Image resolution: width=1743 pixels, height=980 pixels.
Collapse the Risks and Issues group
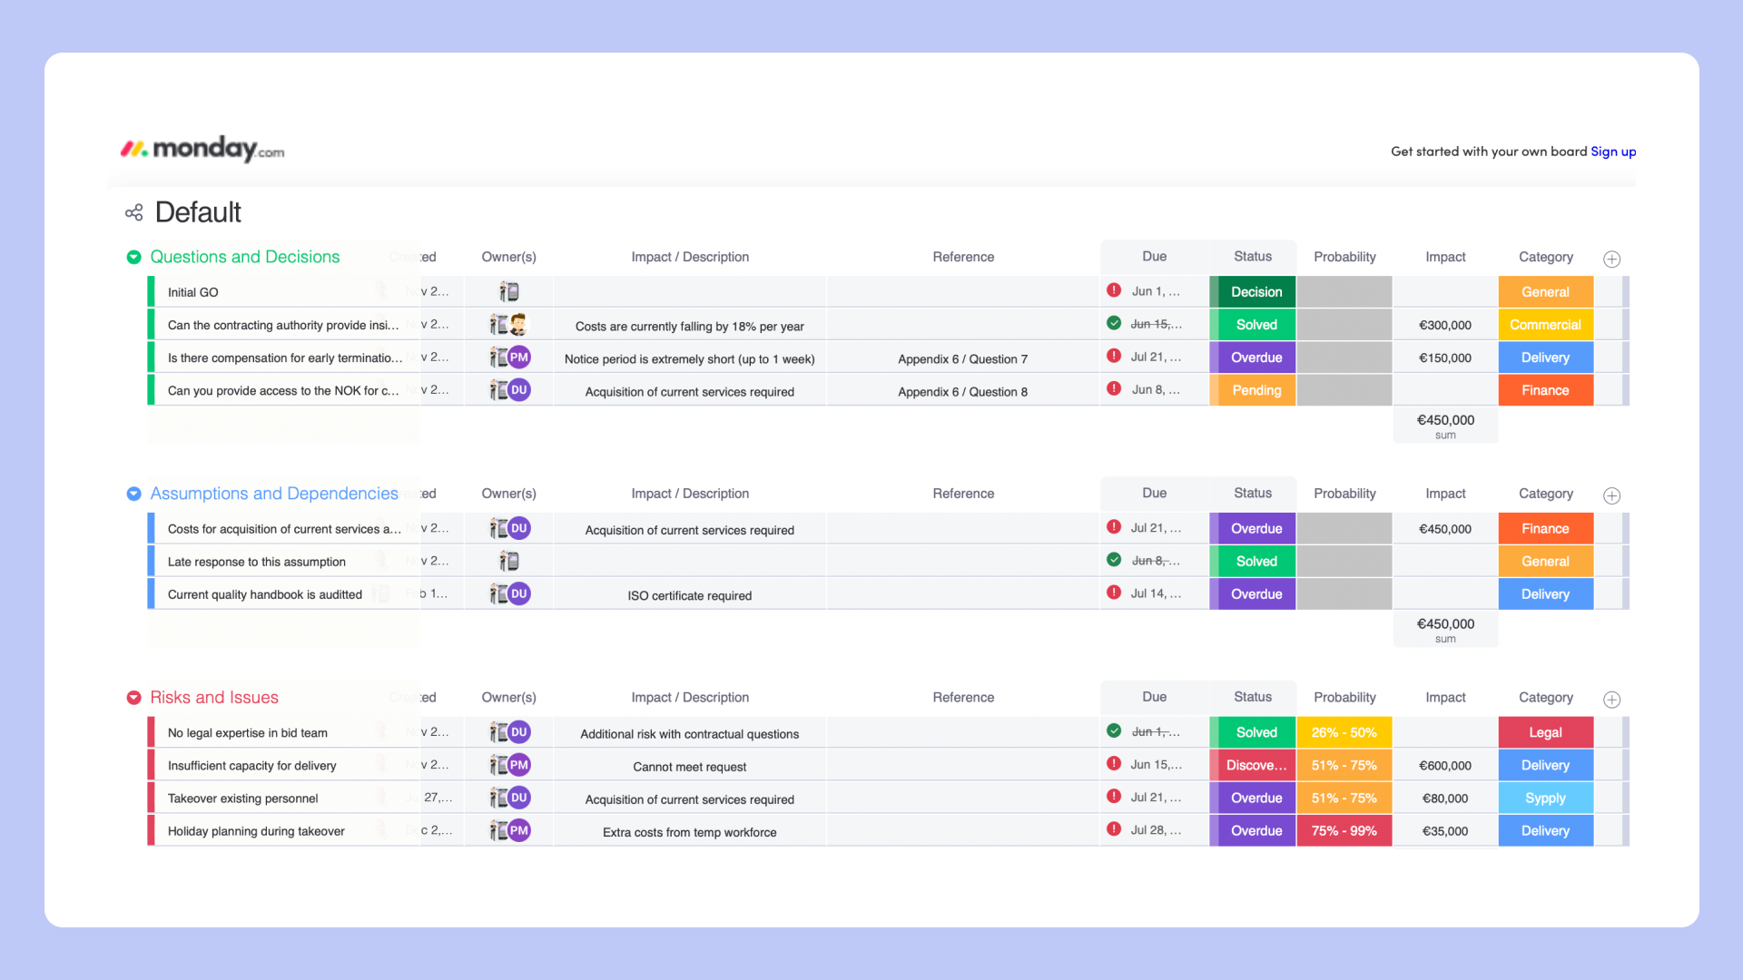(x=133, y=698)
